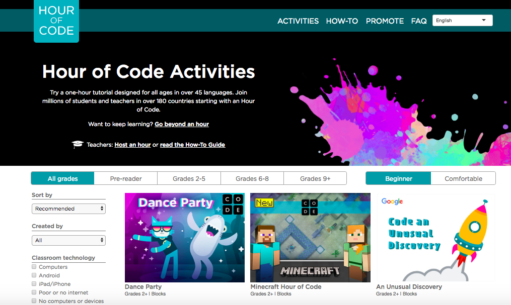Screen dimensions: 511x305
Task: Open the English language dropdown
Action: pos(462,21)
